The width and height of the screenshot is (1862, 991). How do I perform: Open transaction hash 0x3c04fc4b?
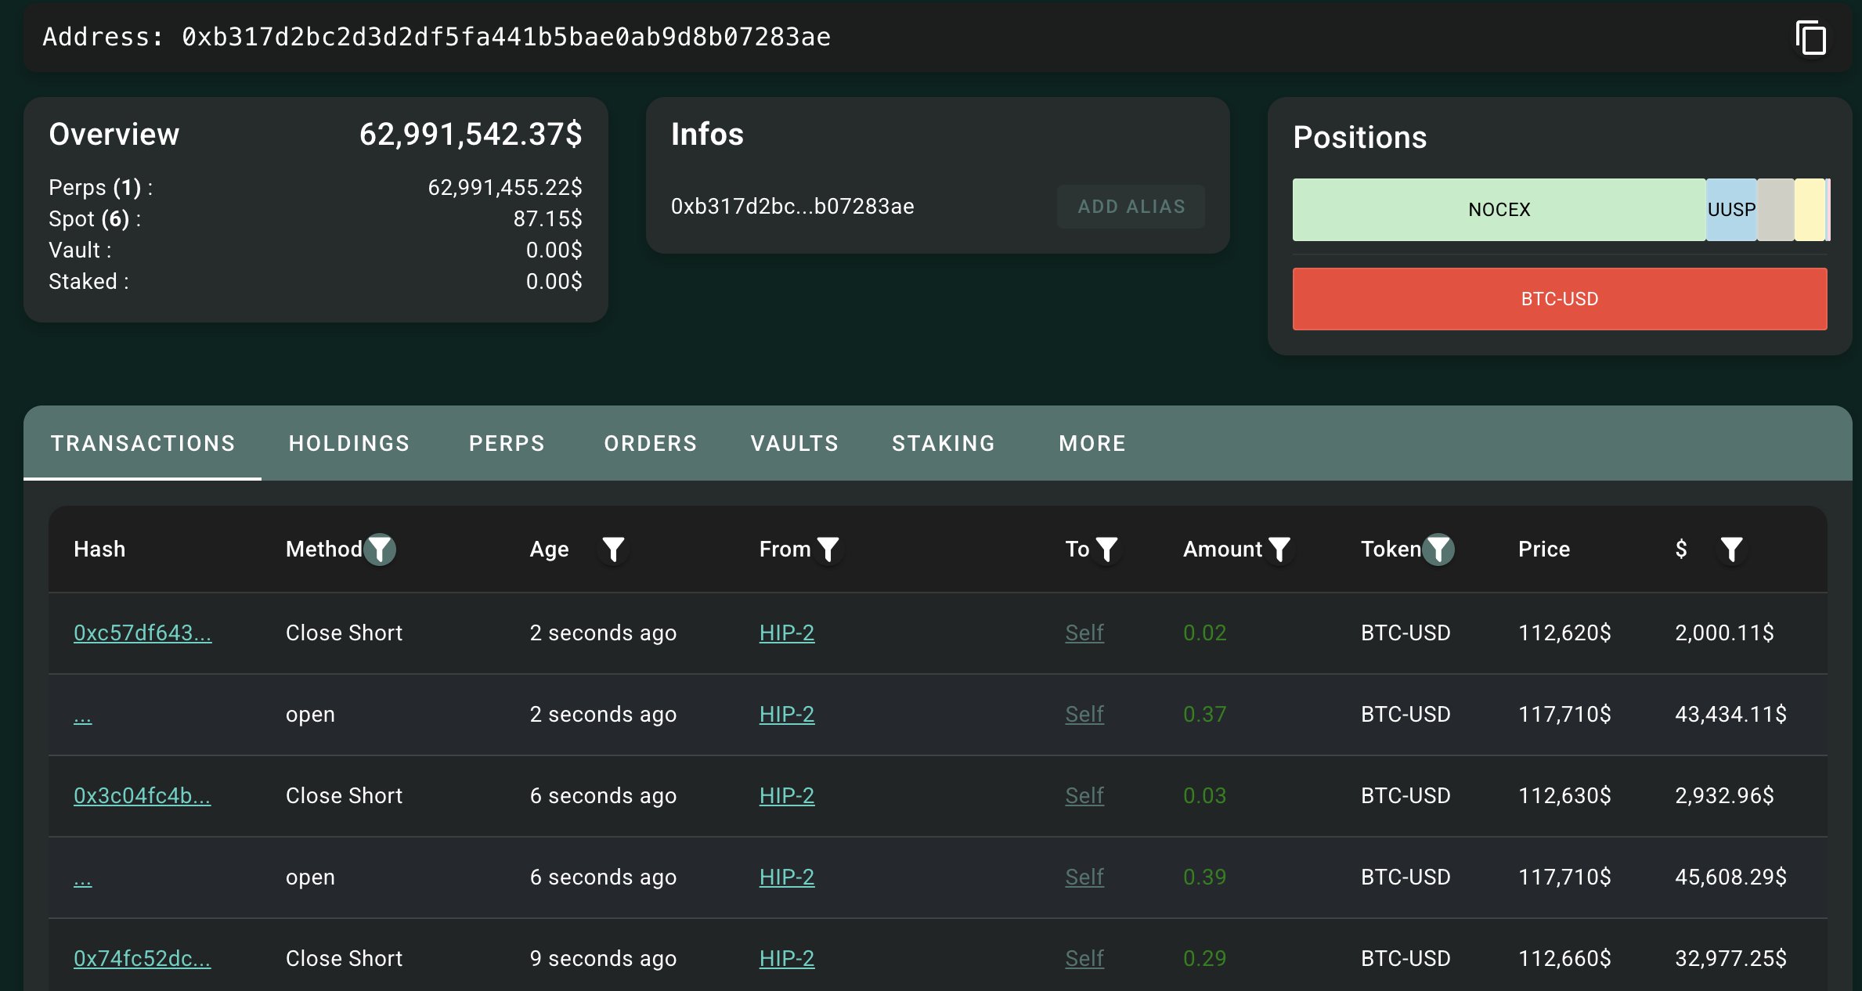point(142,795)
